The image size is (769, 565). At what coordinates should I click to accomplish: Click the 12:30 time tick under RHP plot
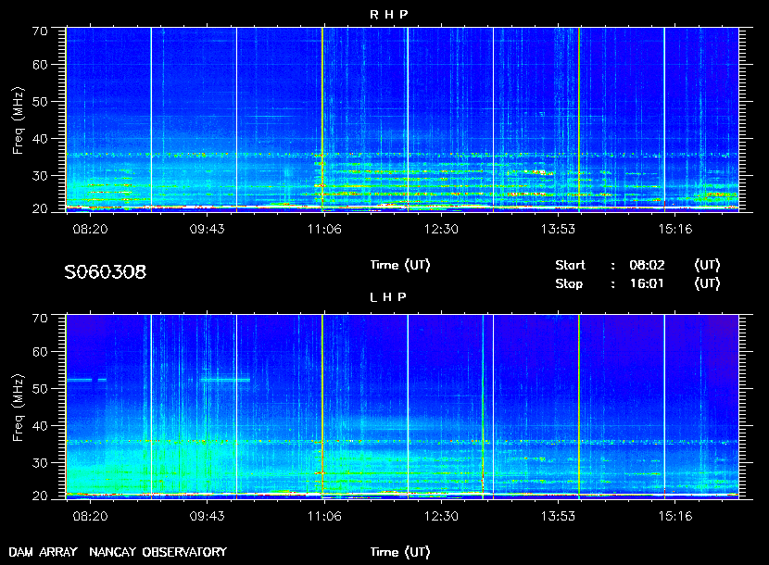441,229
